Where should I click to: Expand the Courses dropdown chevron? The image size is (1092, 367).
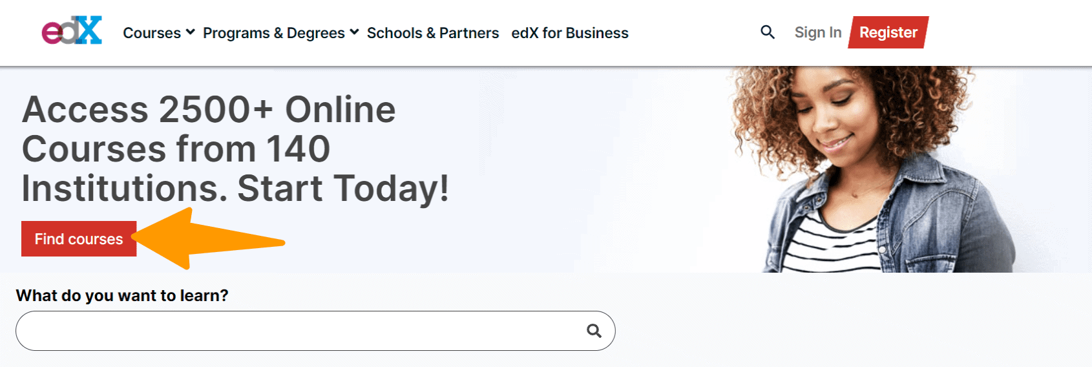coord(190,32)
